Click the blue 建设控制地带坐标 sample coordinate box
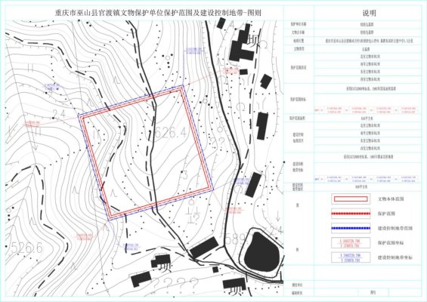This screenshot has height=302, width=427. tap(351, 257)
